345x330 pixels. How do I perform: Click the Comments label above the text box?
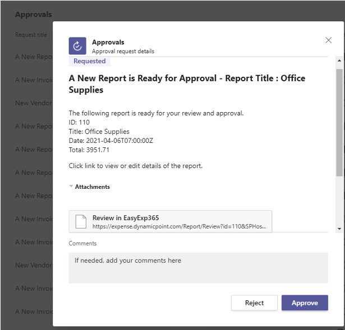tap(82, 243)
